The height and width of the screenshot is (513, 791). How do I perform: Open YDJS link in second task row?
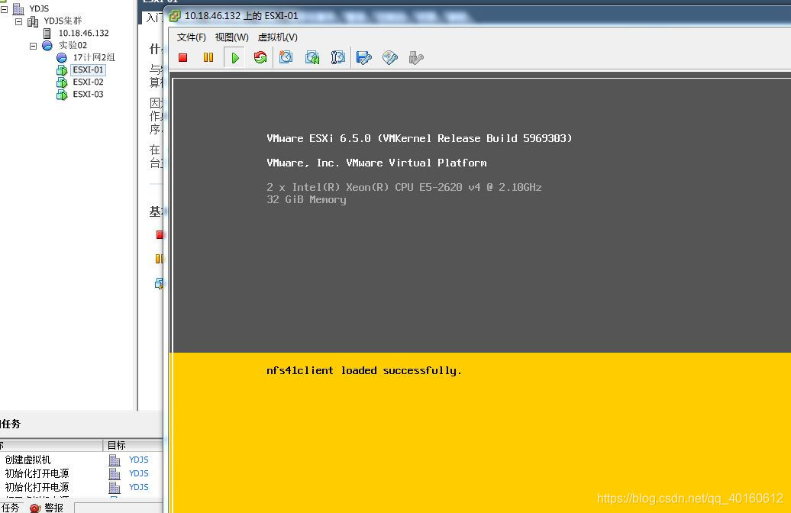pos(139,473)
